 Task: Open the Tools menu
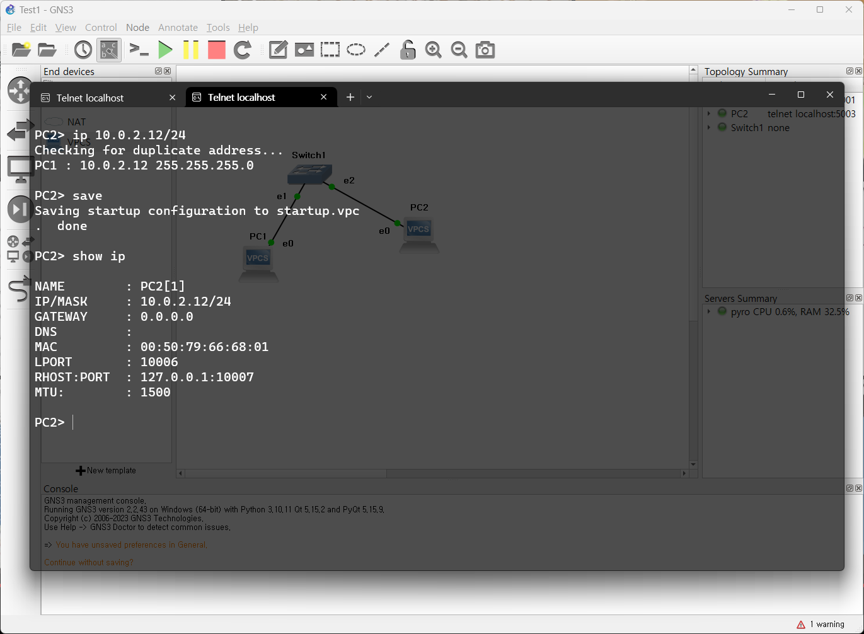(x=218, y=27)
